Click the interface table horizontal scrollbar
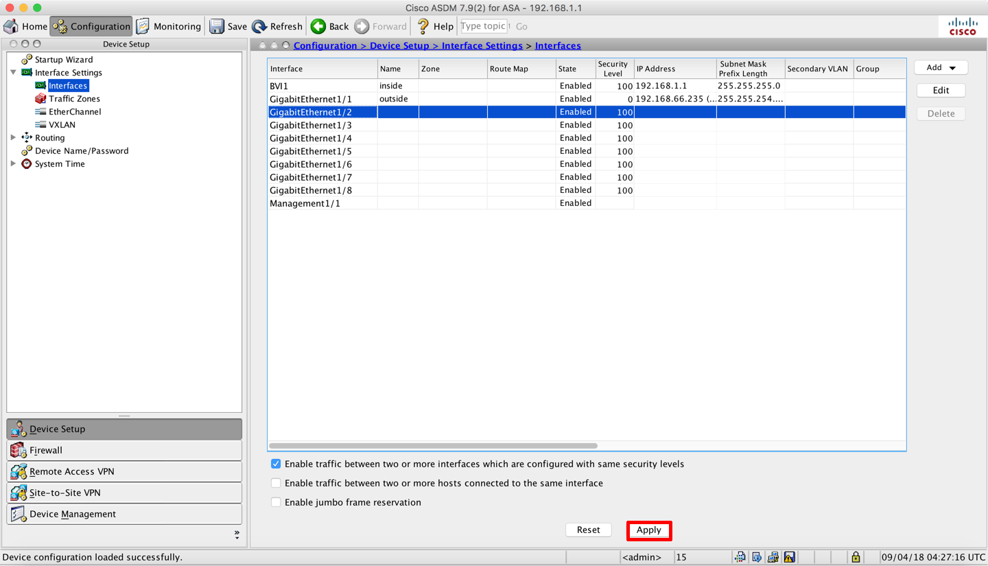This screenshot has width=988, height=566. pos(433,446)
